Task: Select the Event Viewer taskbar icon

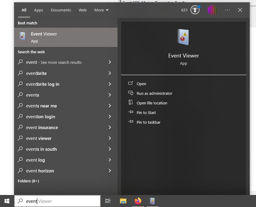Action: click(152, 201)
